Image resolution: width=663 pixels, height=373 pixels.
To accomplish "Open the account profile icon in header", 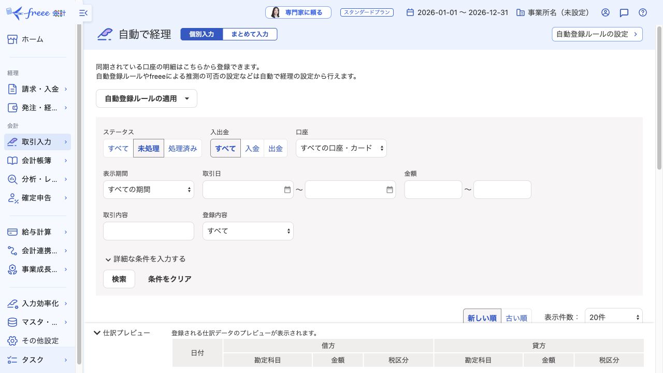I will 606,12.
